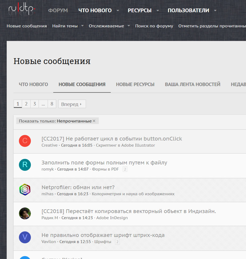Go to page 2 of results
The height and width of the screenshot is (259, 246).
pyautogui.click(x=26, y=104)
